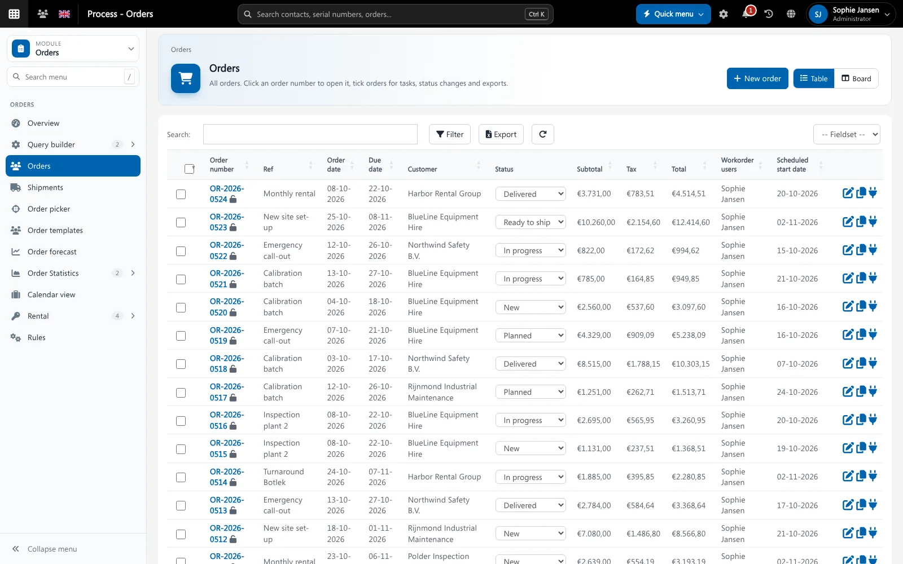Screen dimensions: 903x564
Task: Create a New order
Action: coord(757,78)
